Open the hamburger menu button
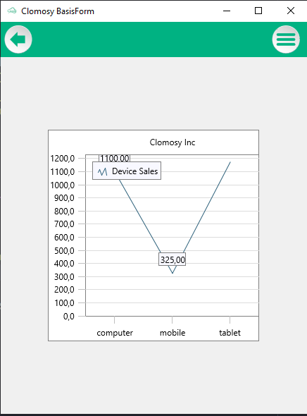The height and width of the screenshot is (416, 307). pos(286,39)
